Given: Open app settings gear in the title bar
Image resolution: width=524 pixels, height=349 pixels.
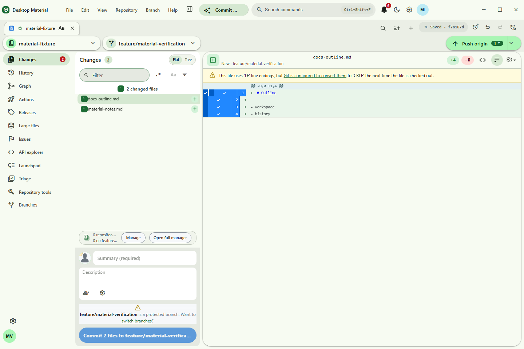Looking at the screenshot, I should pyautogui.click(x=409, y=10).
